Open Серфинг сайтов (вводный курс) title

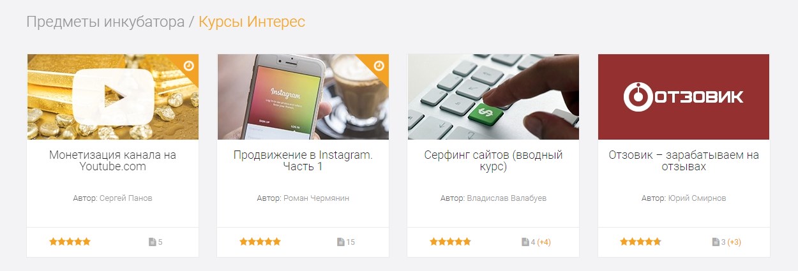tap(493, 161)
